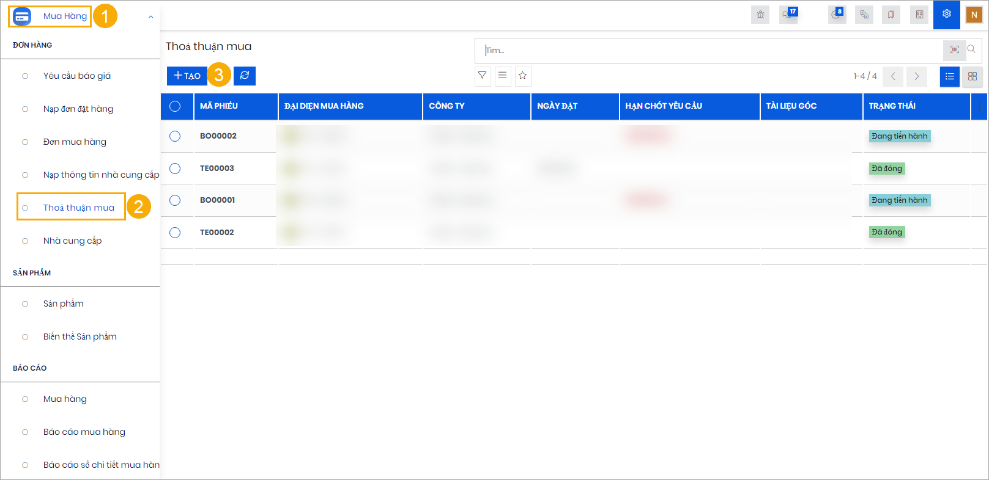Viewport: 989px width, 480px height.
Task: Open the settings gear icon
Action: pos(947,14)
